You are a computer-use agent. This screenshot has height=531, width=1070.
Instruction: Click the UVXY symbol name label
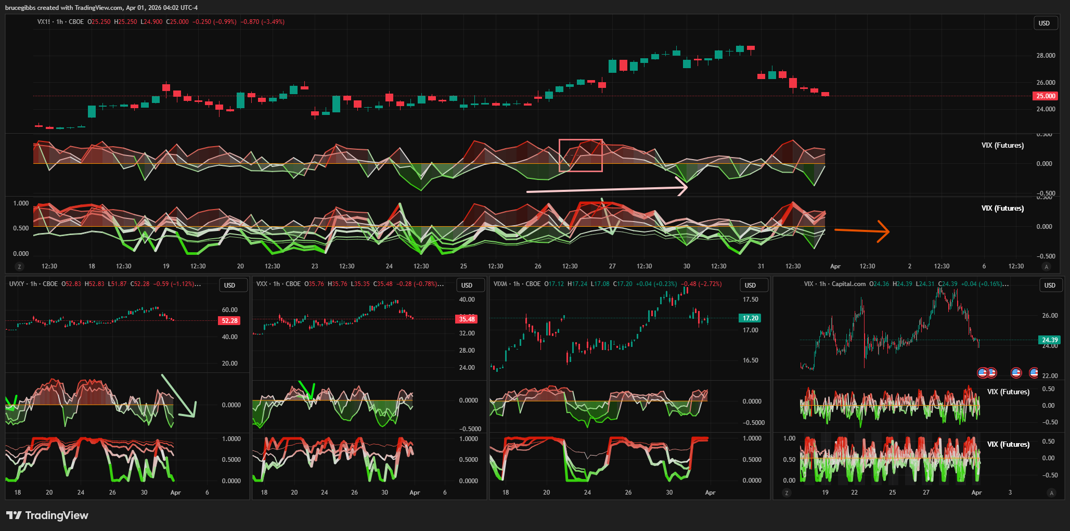click(17, 284)
